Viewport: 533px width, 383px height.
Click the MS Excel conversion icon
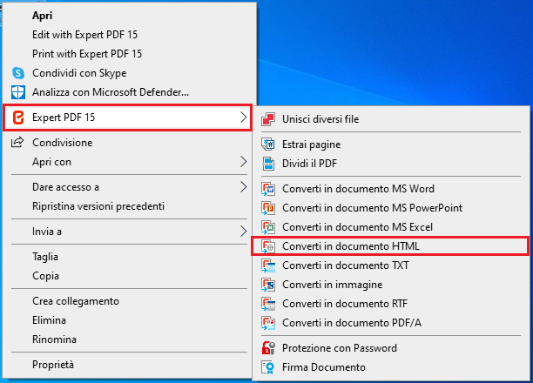pyautogui.click(x=268, y=227)
